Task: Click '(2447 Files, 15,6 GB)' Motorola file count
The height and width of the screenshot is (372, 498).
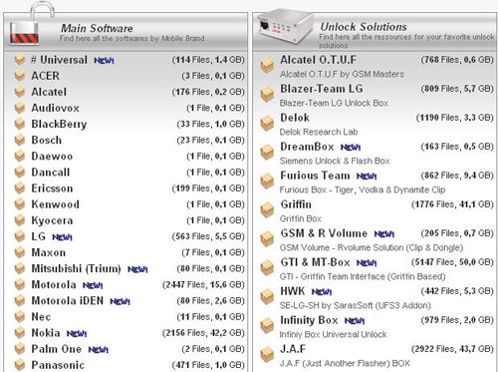Action: (203, 284)
